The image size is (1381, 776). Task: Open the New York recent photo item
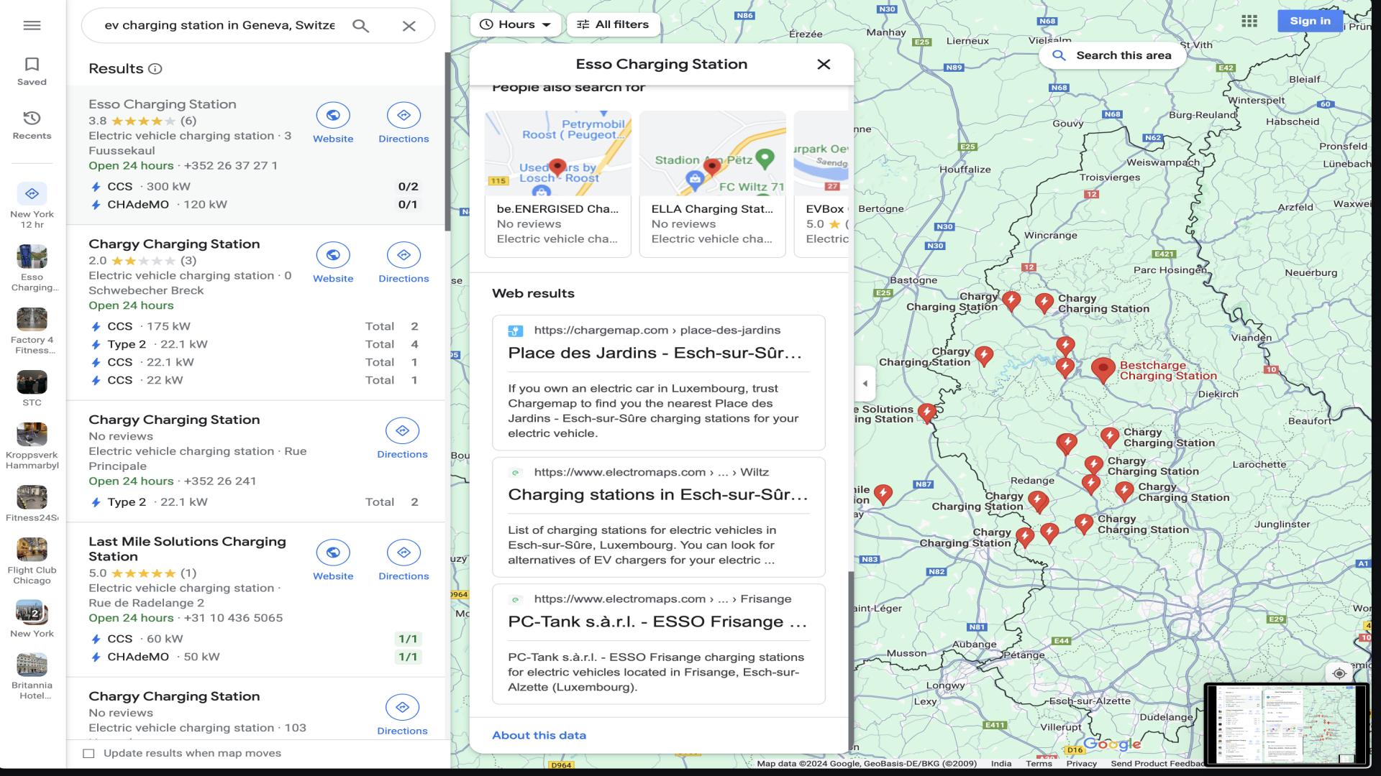coord(32,619)
